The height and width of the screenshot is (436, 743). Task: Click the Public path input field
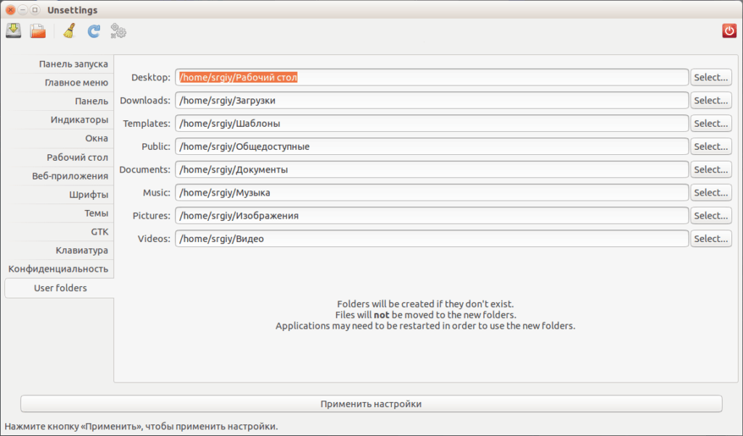click(x=432, y=146)
